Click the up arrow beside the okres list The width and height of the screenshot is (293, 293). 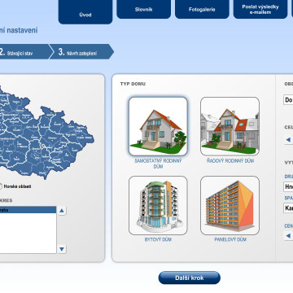coord(62,211)
